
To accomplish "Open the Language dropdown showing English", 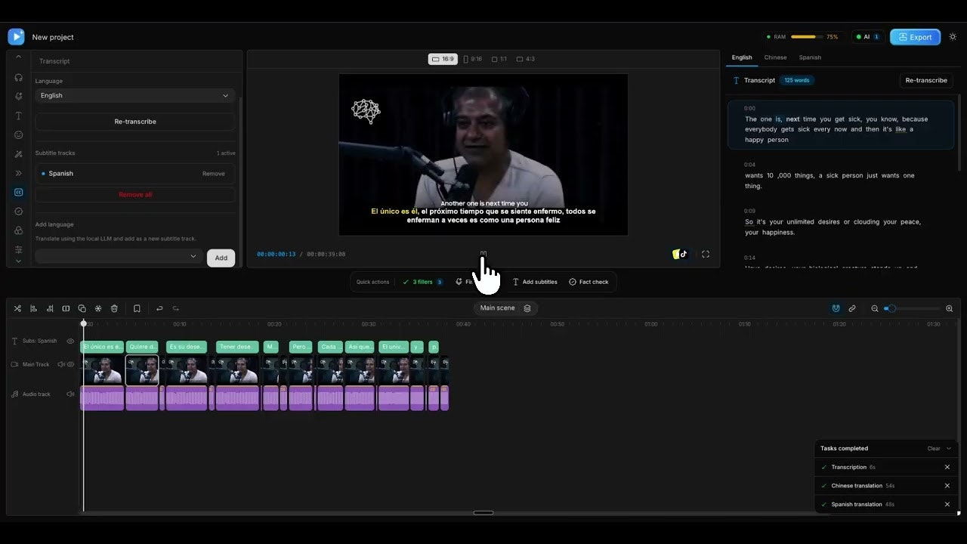I will (x=134, y=95).
